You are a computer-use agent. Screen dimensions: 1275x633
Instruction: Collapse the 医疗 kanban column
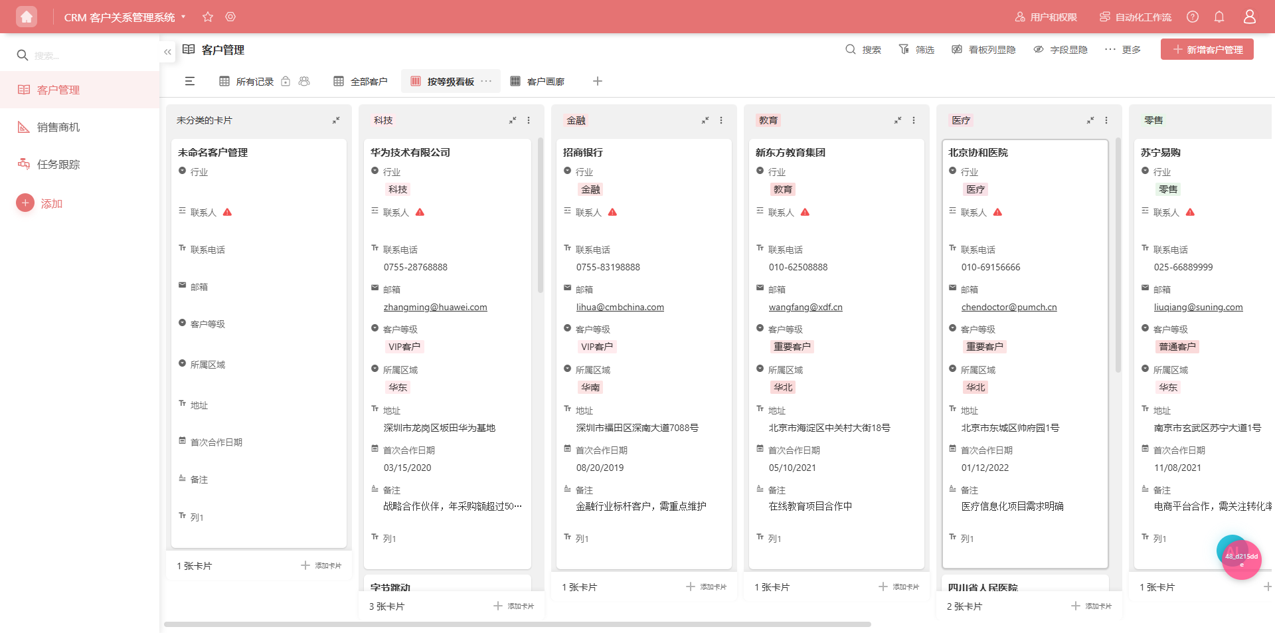pos(1090,120)
